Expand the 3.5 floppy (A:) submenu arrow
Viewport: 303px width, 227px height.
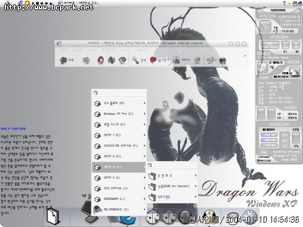click(145, 103)
